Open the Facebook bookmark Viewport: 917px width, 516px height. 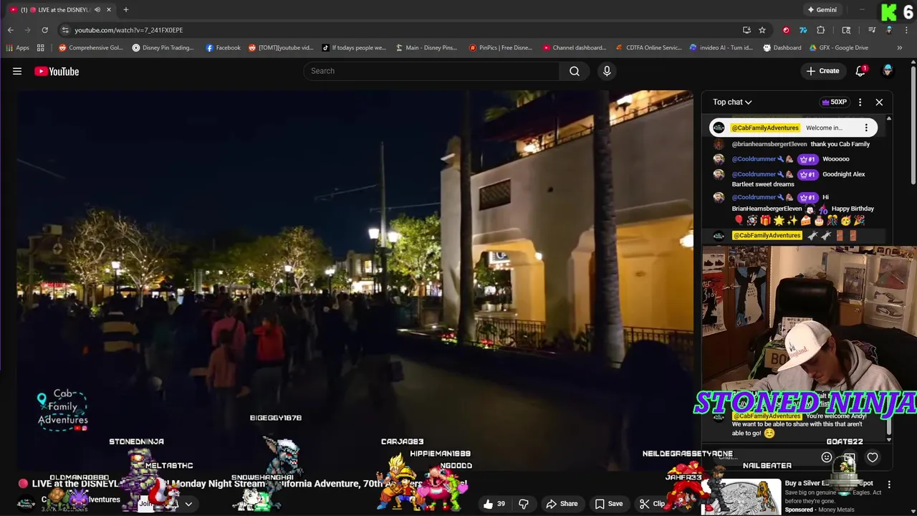(x=223, y=48)
